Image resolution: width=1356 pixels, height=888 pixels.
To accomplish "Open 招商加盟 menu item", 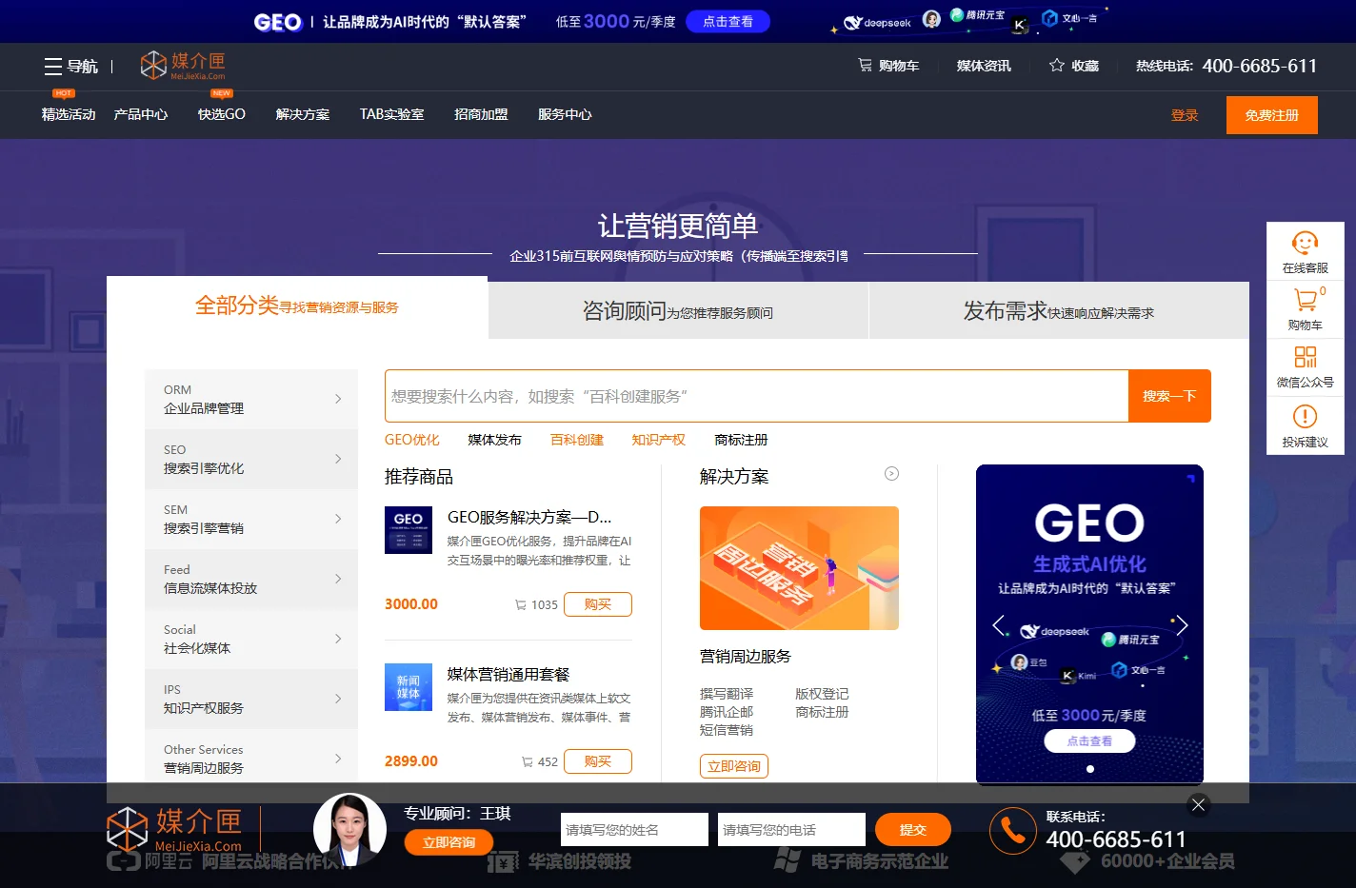I will click(x=481, y=114).
